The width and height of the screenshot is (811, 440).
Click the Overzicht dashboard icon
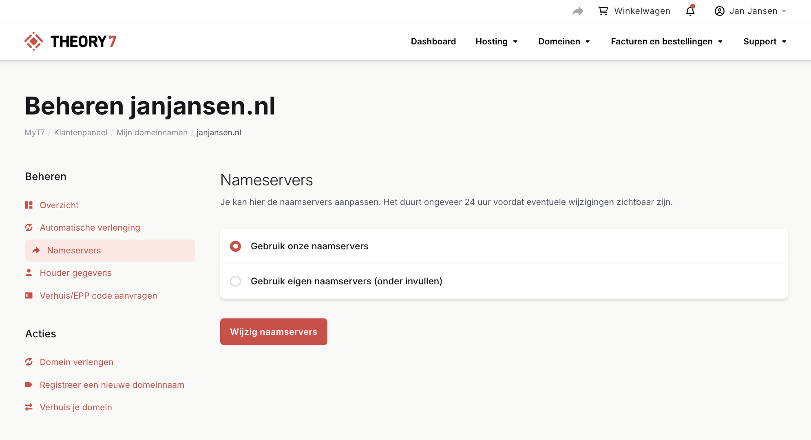tap(29, 205)
